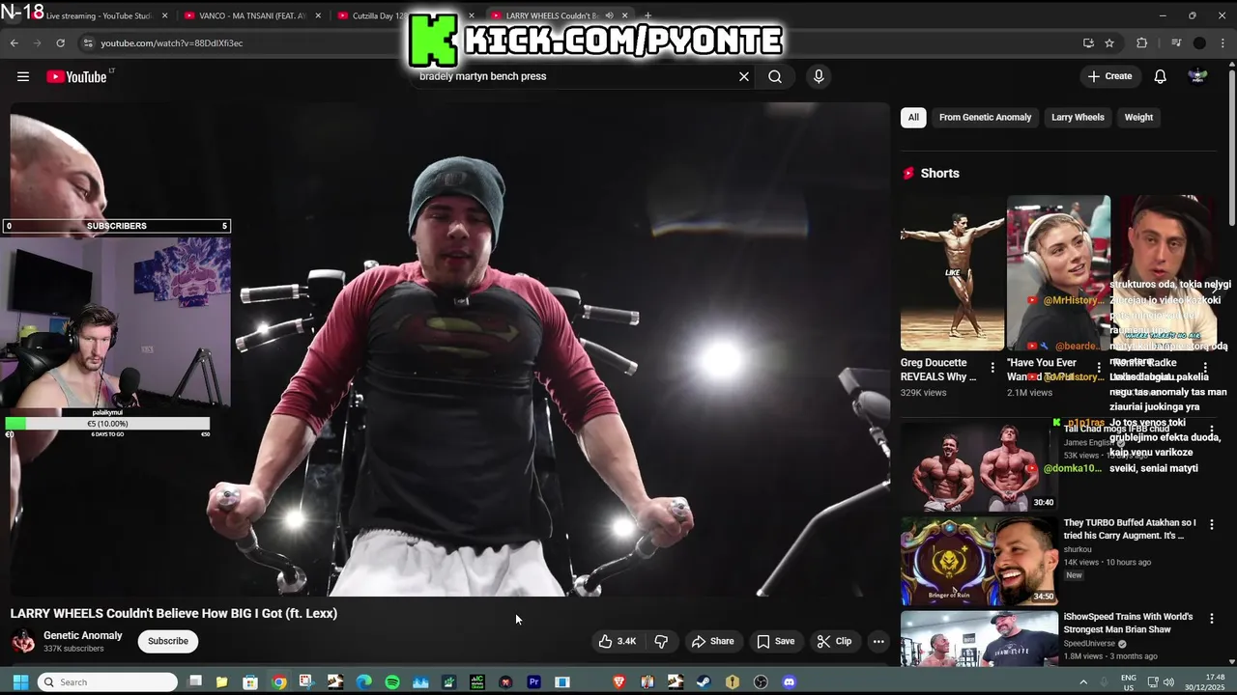This screenshot has width=1237, height=695.
Task: Start voice search with the microphone
Action: coord(819,76)
